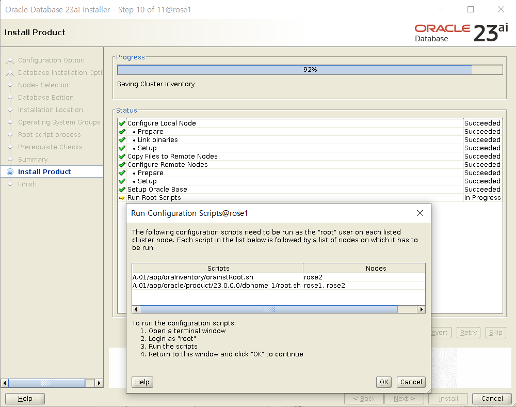
Task: Click the Nodes column header
Action: pyautogui.click(x=364, y=268)
